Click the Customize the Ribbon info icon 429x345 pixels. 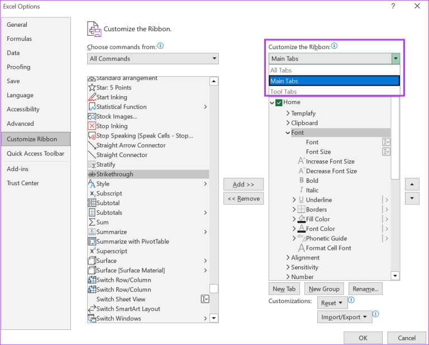[334, 46]
